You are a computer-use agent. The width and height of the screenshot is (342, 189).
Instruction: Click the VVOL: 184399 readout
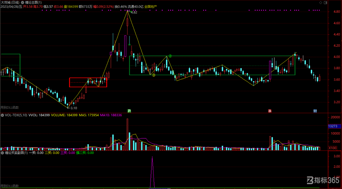[x=39, y=115]
